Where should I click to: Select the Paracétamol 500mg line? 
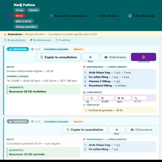click(119, 86)
